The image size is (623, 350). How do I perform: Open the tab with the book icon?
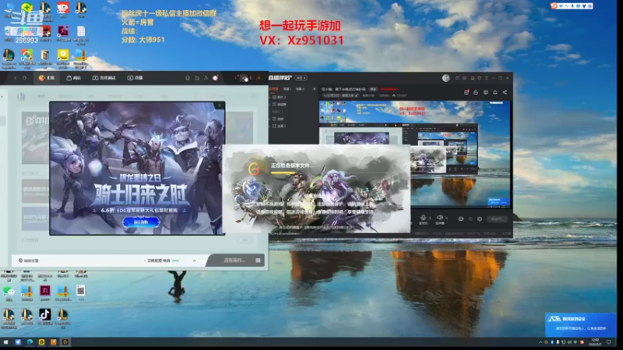click(104, 78)
